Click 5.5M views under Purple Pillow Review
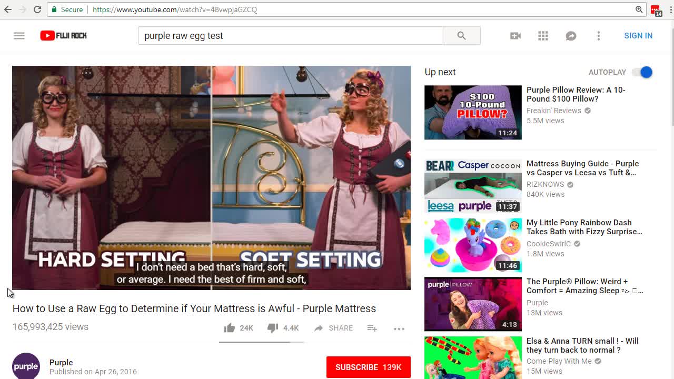This screenshot has height=379, width=674. (x=546, y=121)
